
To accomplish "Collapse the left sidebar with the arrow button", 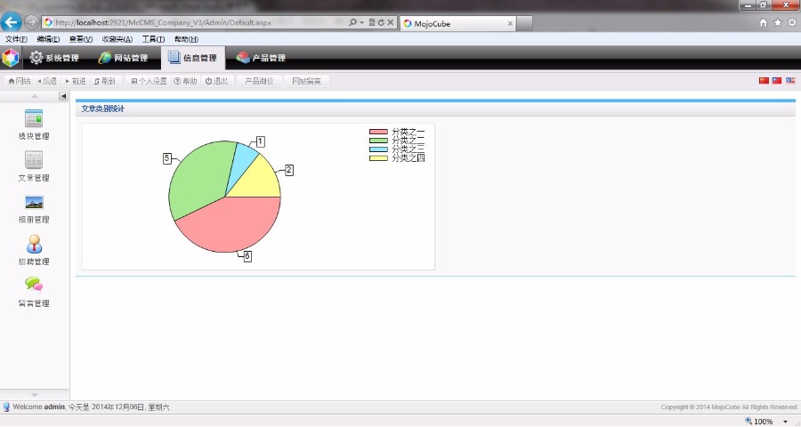I will click(x=63, y=97).
